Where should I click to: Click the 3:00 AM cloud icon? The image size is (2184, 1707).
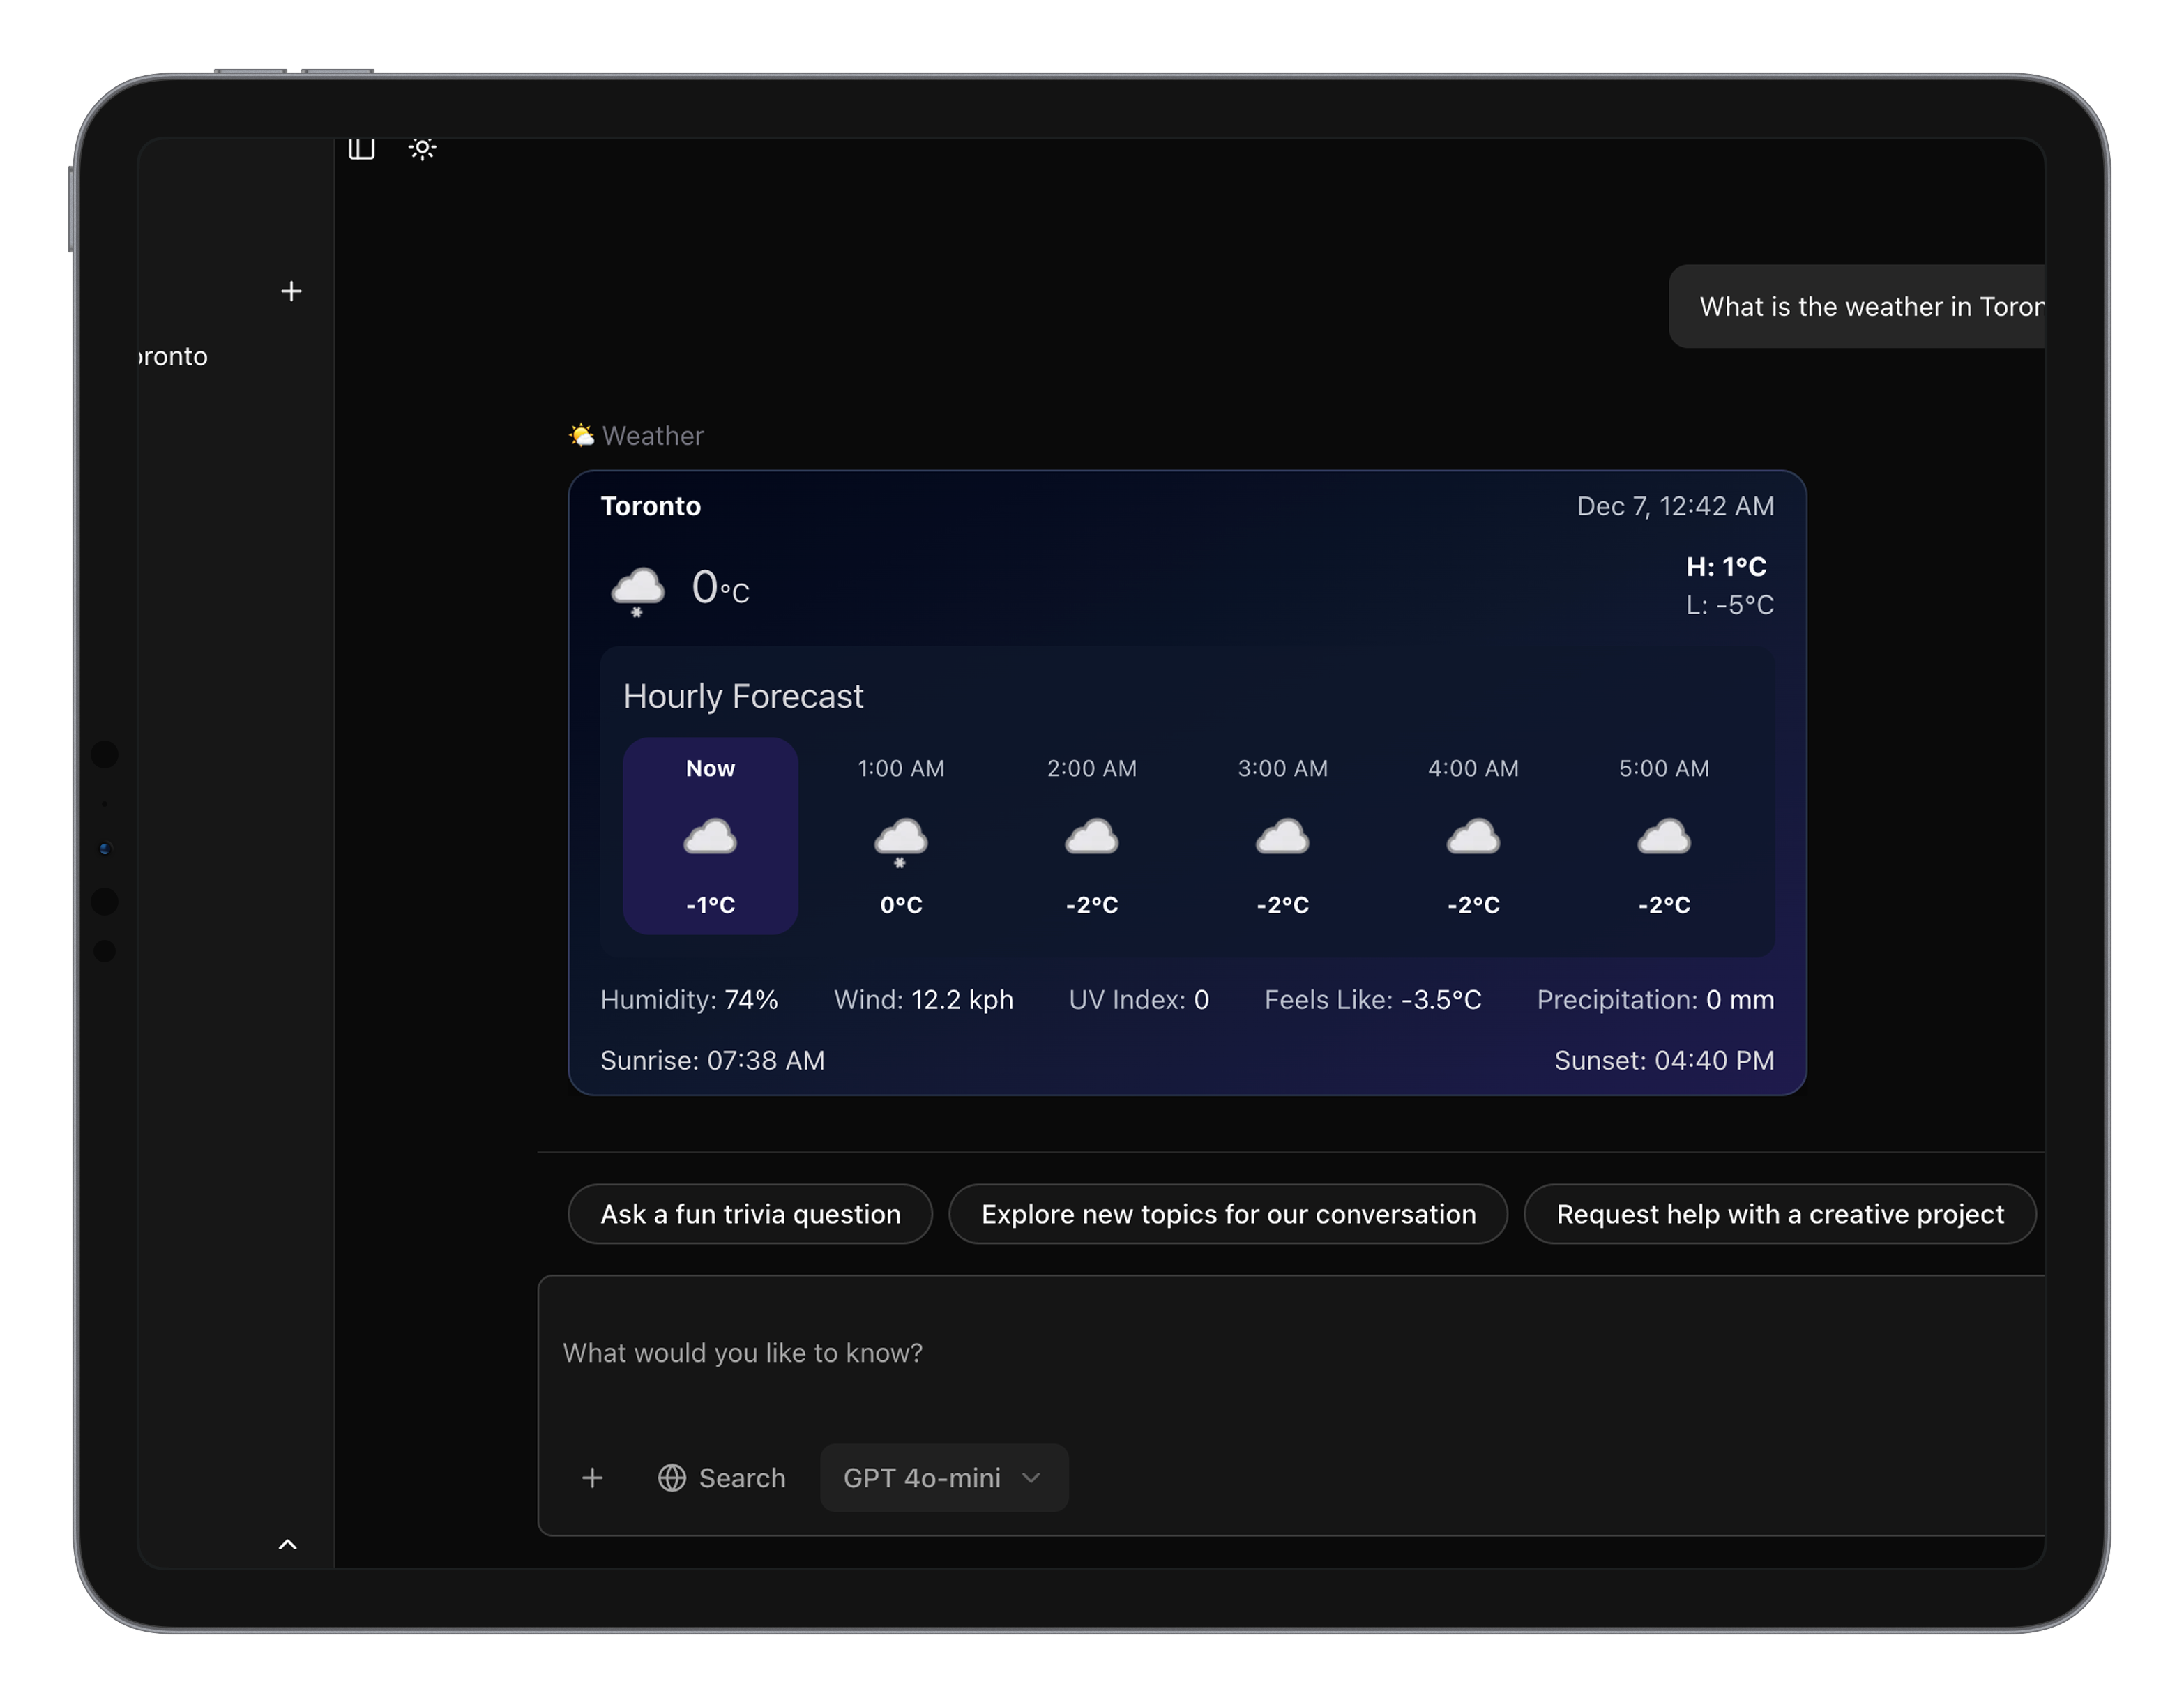(1282, 836)
